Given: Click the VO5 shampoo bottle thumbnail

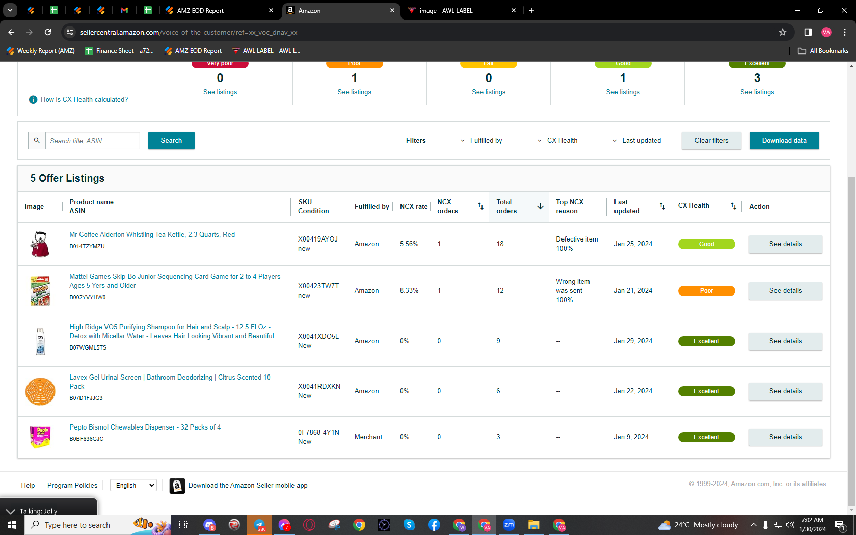Looking at the screenshot, I should 40,341.
